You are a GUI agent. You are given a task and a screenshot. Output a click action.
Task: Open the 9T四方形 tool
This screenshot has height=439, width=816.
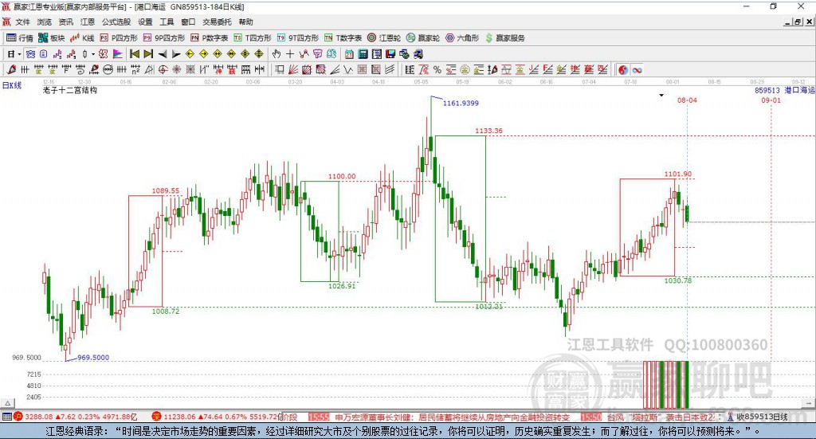click(298, 38)
